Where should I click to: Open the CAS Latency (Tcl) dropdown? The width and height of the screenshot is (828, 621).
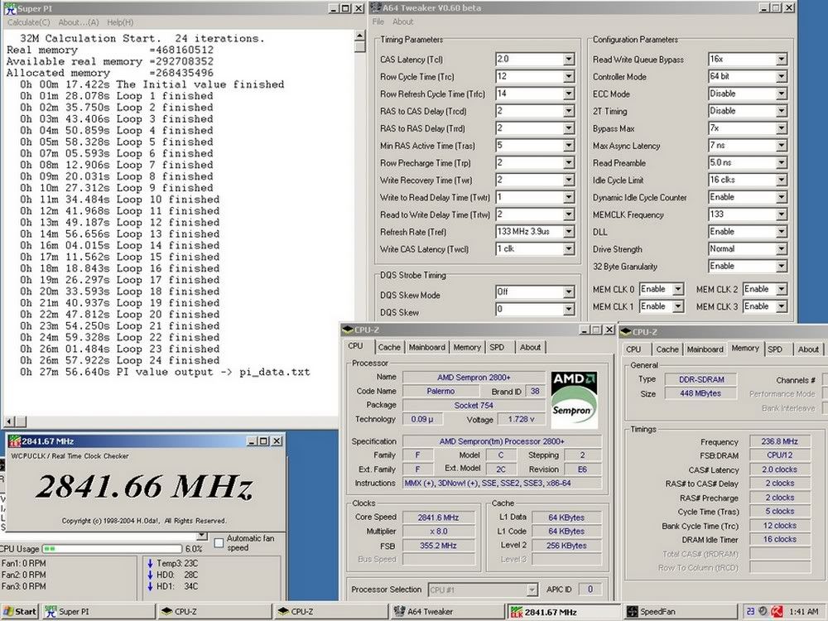[569, 59]
